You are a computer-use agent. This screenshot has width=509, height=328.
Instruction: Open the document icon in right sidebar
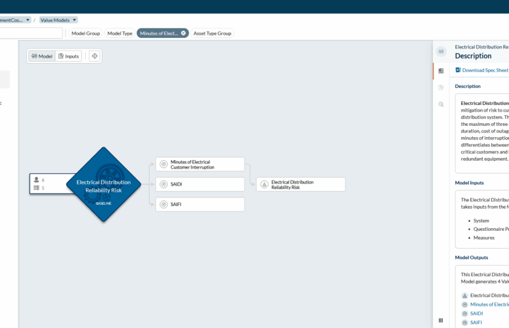pyautogui.click(x=441, y=87)
